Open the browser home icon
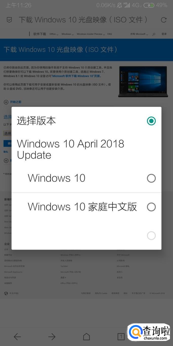 tap(86, 337)
